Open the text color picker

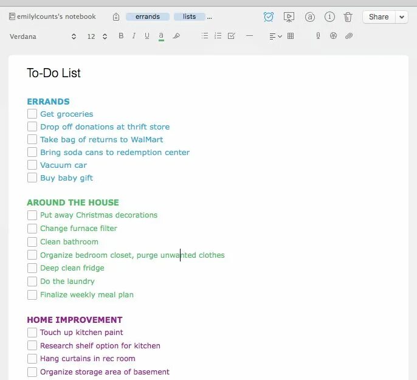161,36
